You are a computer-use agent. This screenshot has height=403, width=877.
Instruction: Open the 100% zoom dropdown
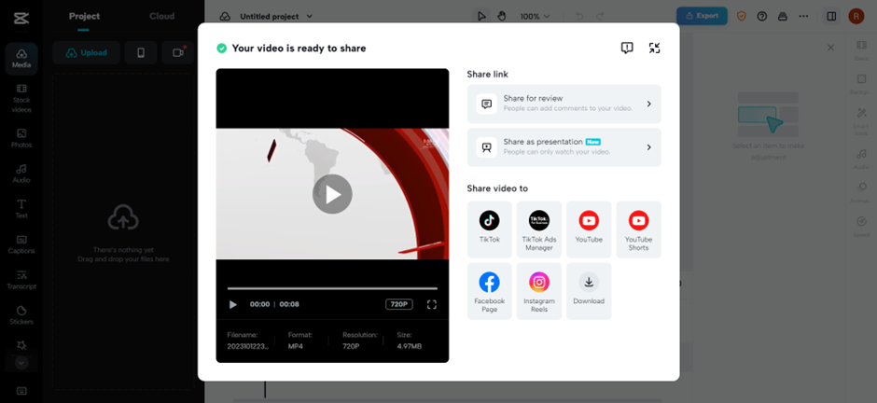[536, 16]
